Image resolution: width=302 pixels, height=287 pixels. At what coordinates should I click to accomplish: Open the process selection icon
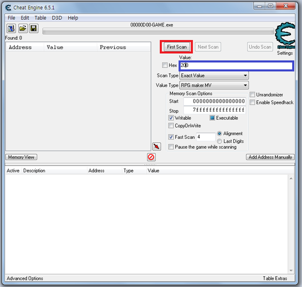pos(11,29)
